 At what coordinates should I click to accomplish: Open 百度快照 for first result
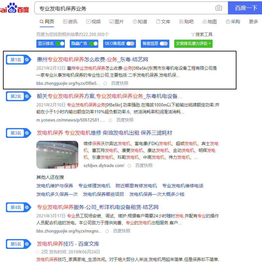click(x=120, y=84)
